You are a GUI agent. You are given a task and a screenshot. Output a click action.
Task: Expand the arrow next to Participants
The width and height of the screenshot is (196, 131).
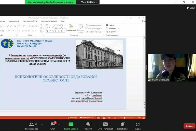click(42, 124)
